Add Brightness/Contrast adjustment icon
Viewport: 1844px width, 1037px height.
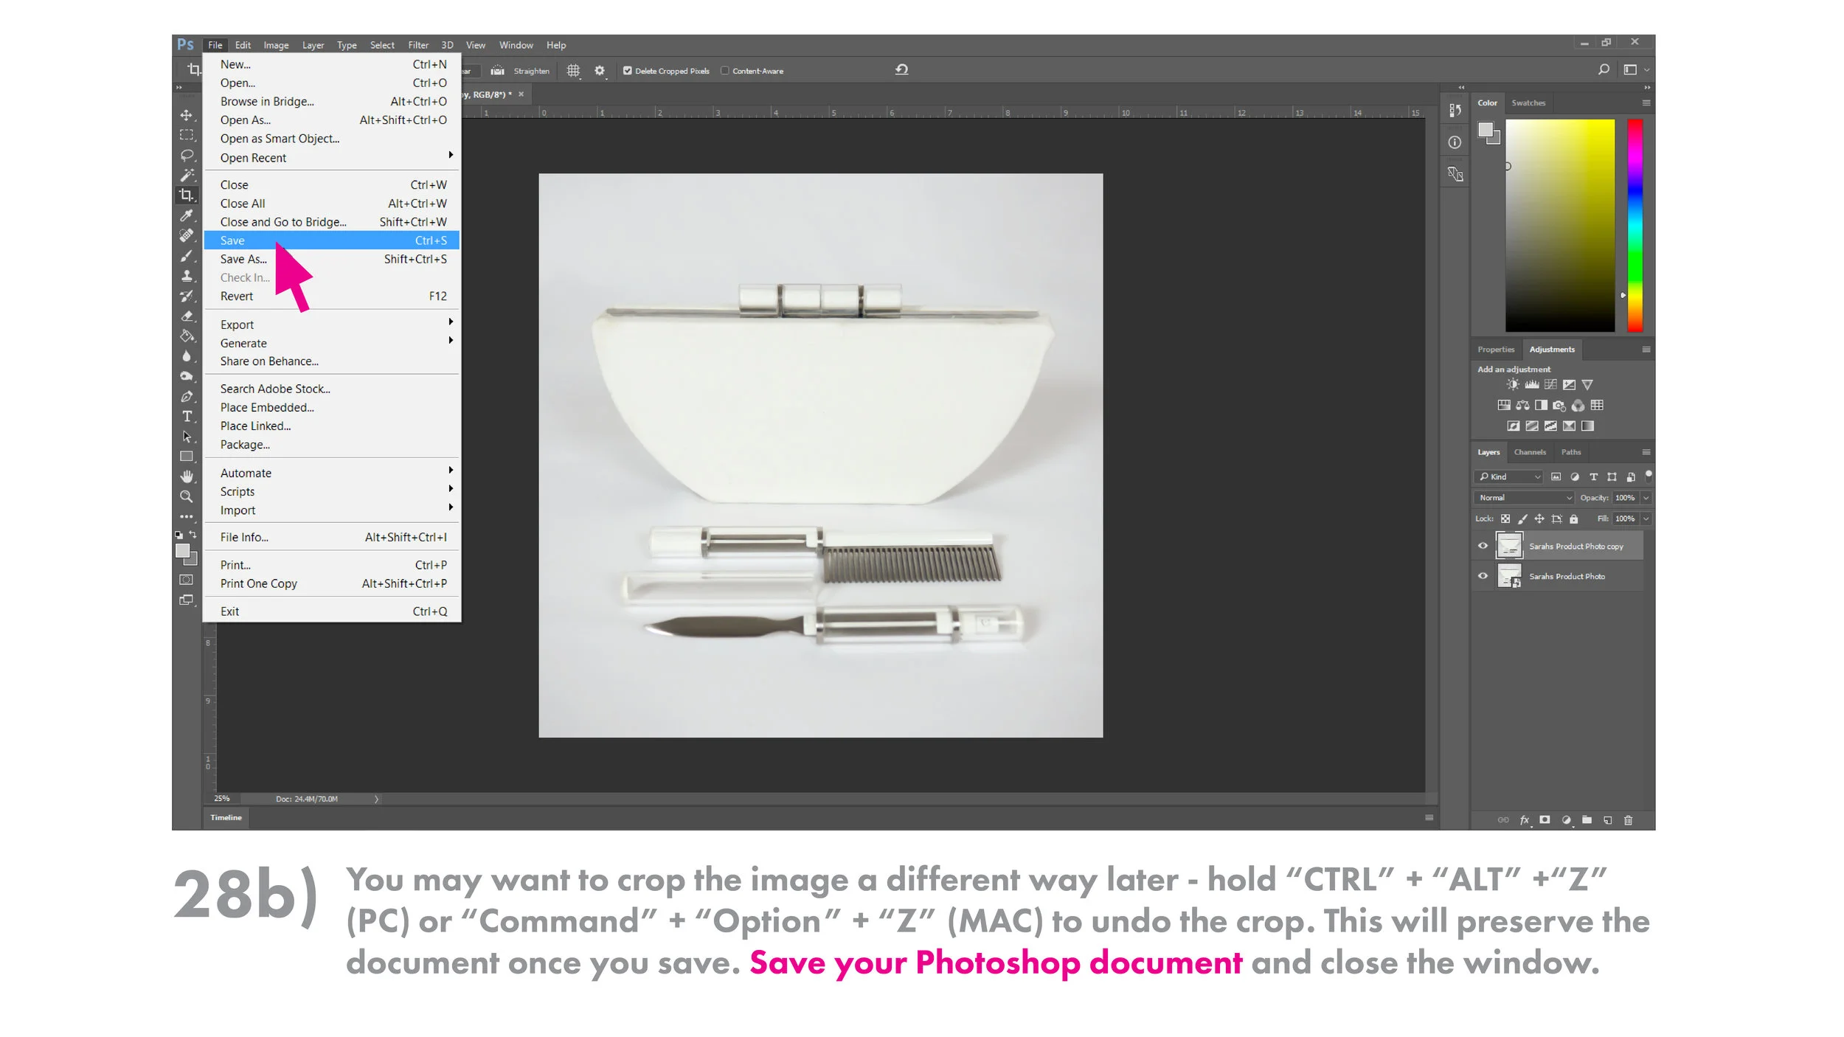(1513, 384)
